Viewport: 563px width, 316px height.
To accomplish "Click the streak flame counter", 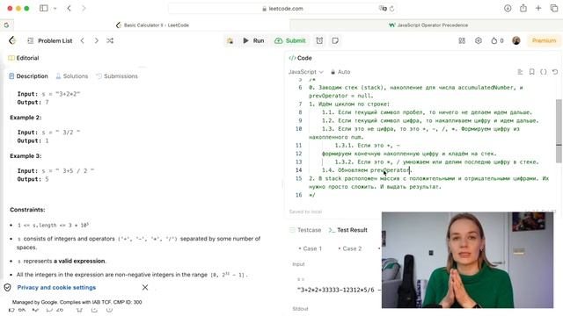I will coord(497,41).
